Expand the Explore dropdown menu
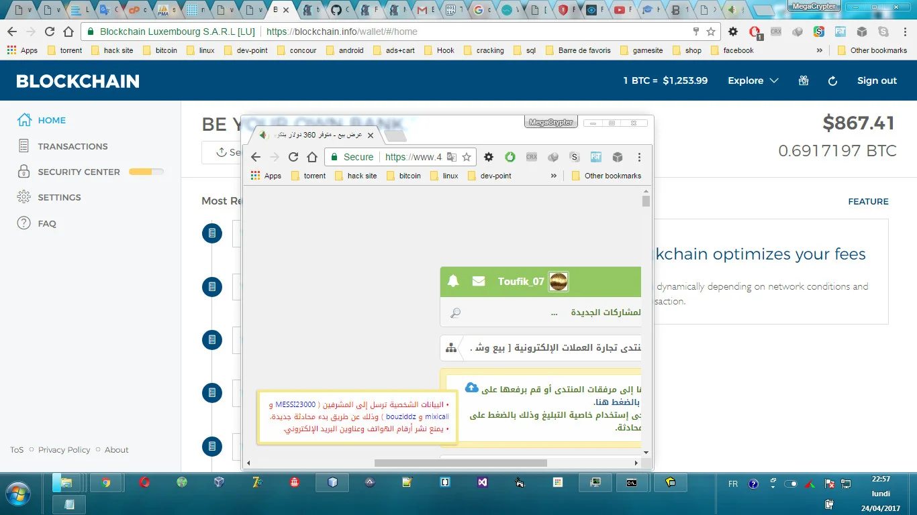 click(x=753, y=80)
